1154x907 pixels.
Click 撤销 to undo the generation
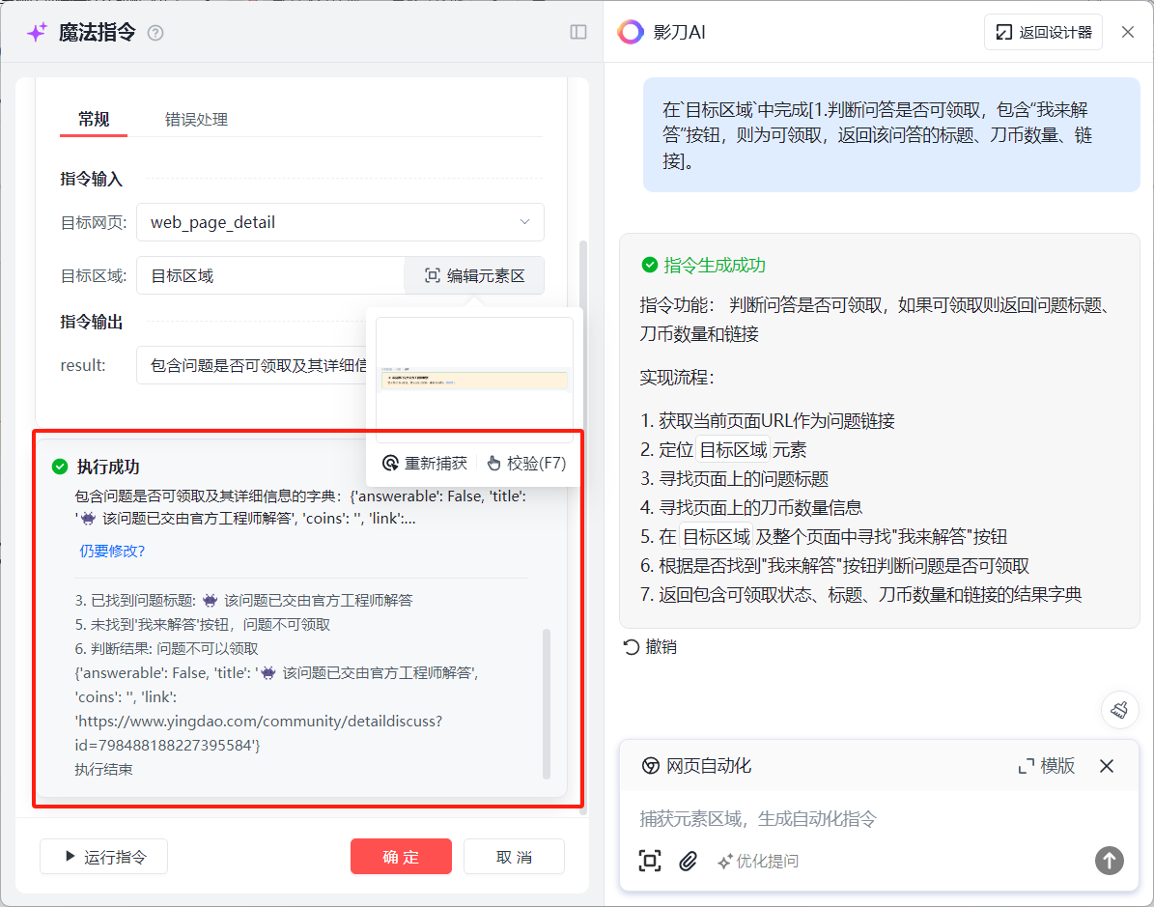650,647
